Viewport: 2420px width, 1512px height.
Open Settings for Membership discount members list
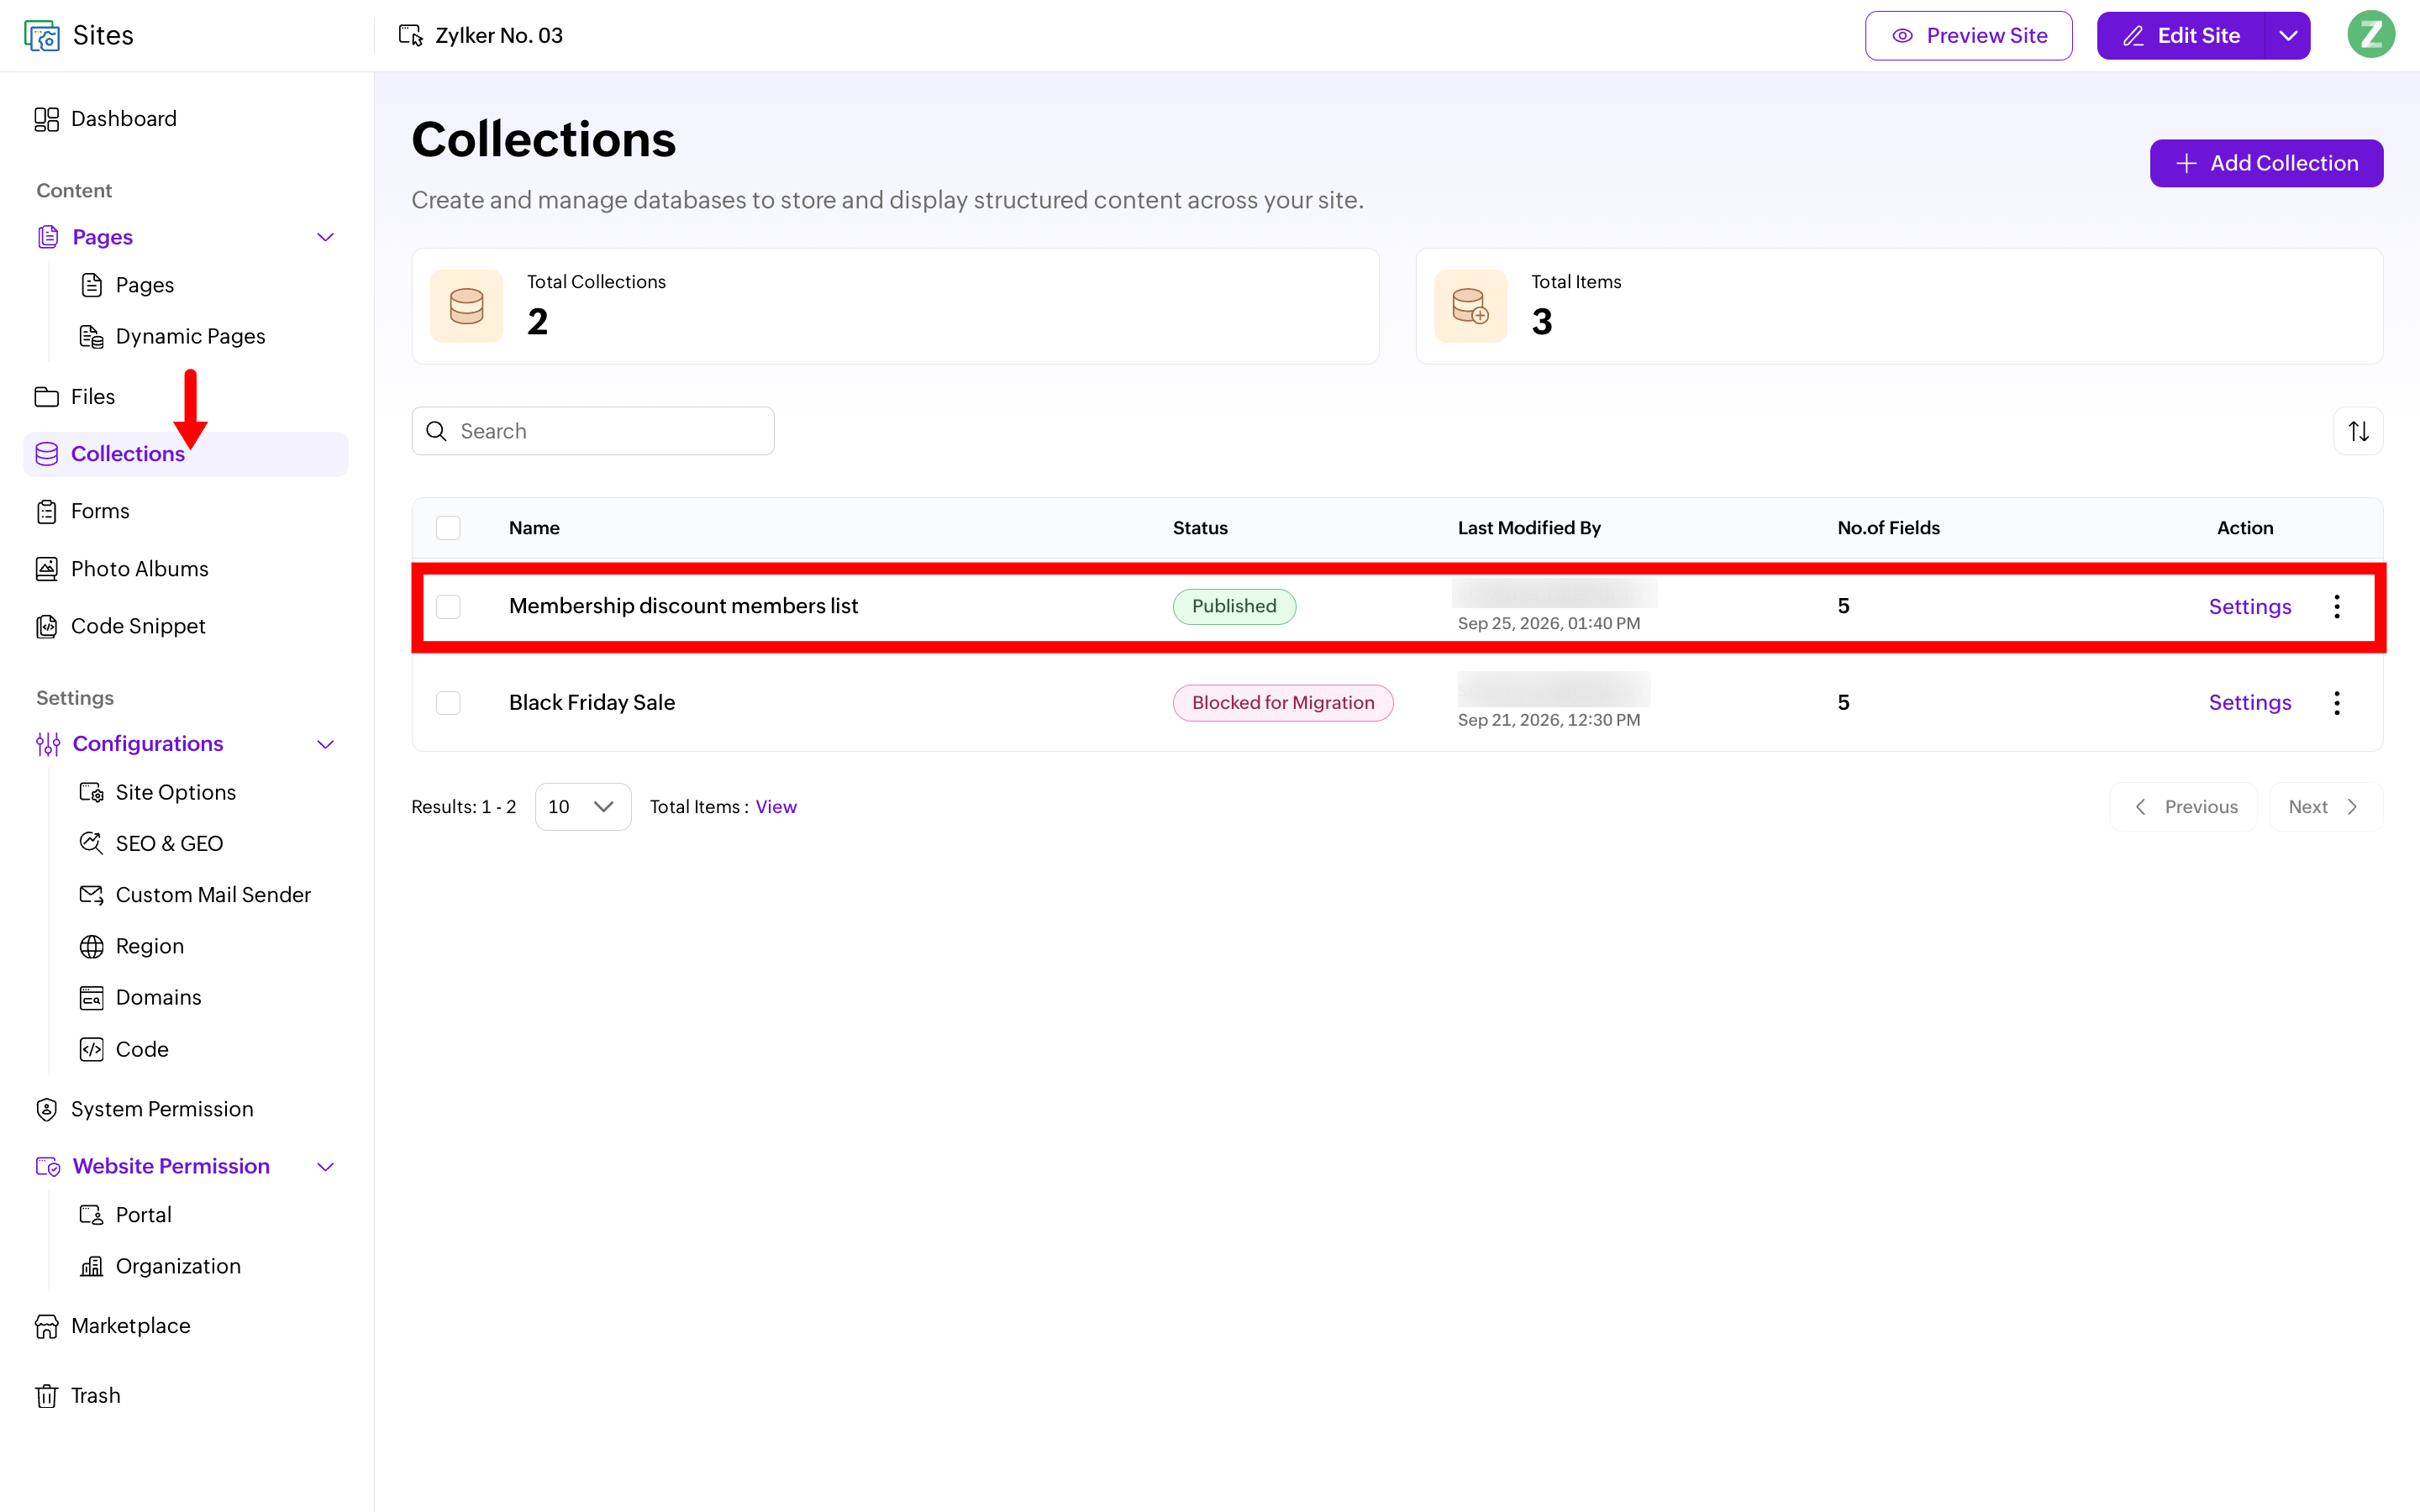point(2249,606)
